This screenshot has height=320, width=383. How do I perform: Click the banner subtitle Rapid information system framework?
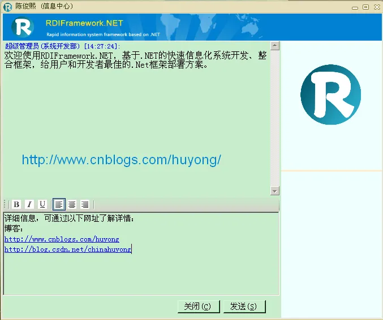click(103, 34)
